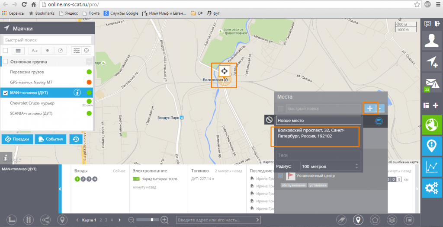
Task: Toggle the Установочный центр checkbox
Action: coord(280,176)
